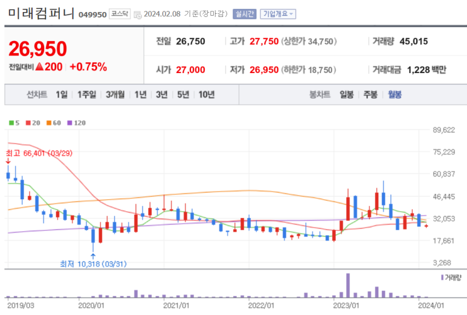
Task: Click the 상한가 34,750 text
Action: coord(309,42)
